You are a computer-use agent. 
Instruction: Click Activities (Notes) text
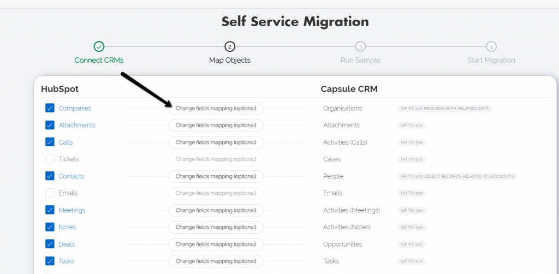tap(347, 227)
